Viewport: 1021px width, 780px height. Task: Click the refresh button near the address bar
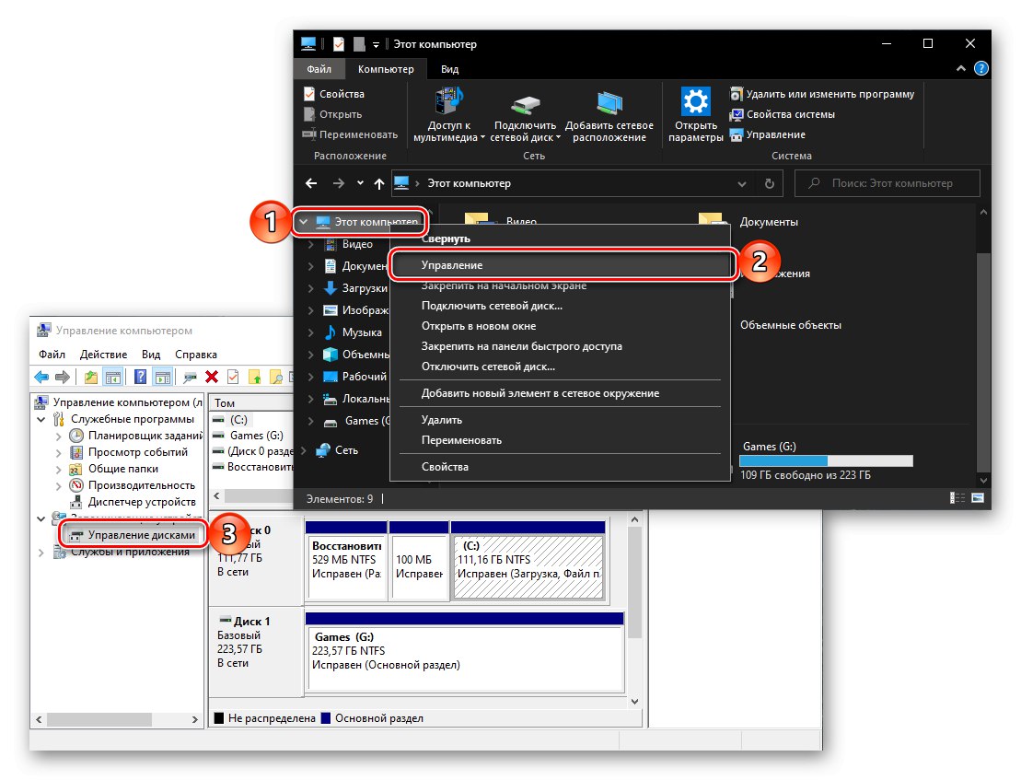(x=770, y=183)
